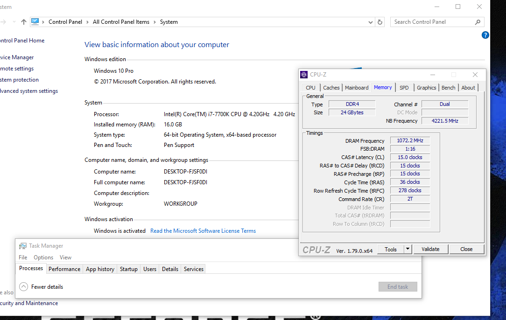Click All Control Panel Items breadcrumb

tap(121, 22)
